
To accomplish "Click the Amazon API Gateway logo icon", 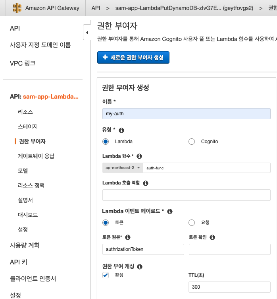I will pos(17,8).
